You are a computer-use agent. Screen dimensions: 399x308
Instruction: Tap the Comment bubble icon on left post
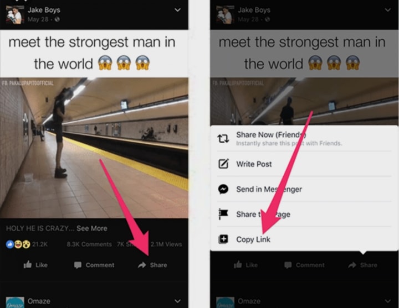(78, 265)
